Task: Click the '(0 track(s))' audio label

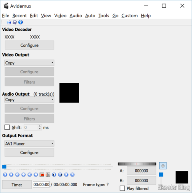Action: click(44, 94)
